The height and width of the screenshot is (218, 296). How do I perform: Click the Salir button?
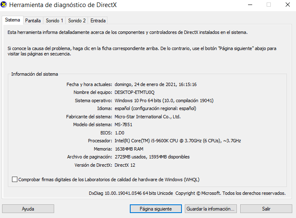(x=266, y=209)
